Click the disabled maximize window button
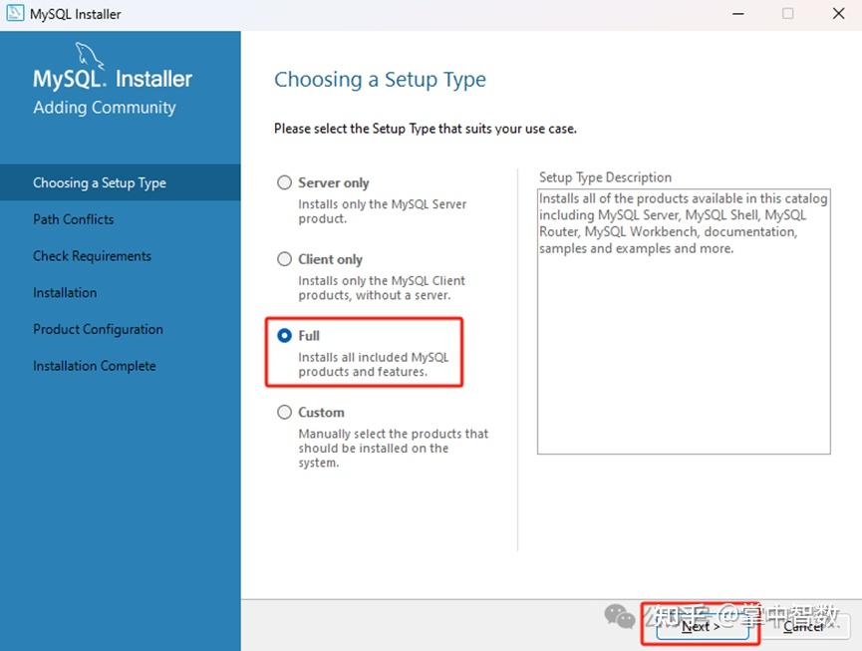The image size is (862, 651). (x=788, y=14)
